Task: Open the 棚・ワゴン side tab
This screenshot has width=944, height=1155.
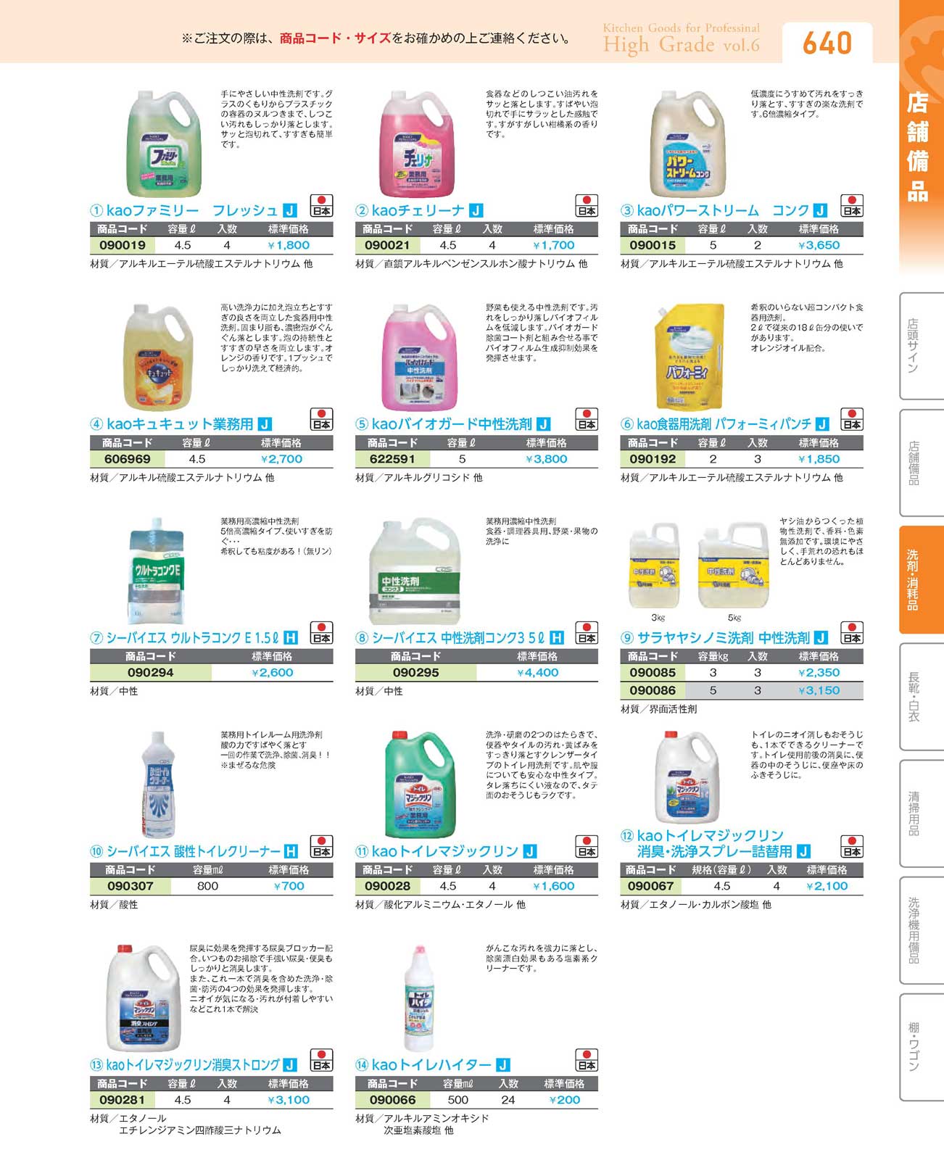Action: click(921, 1047)
